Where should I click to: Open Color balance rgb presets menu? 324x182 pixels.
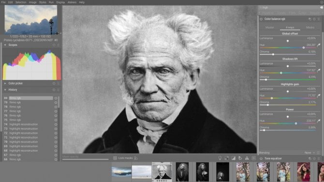[x=319, y=19]
